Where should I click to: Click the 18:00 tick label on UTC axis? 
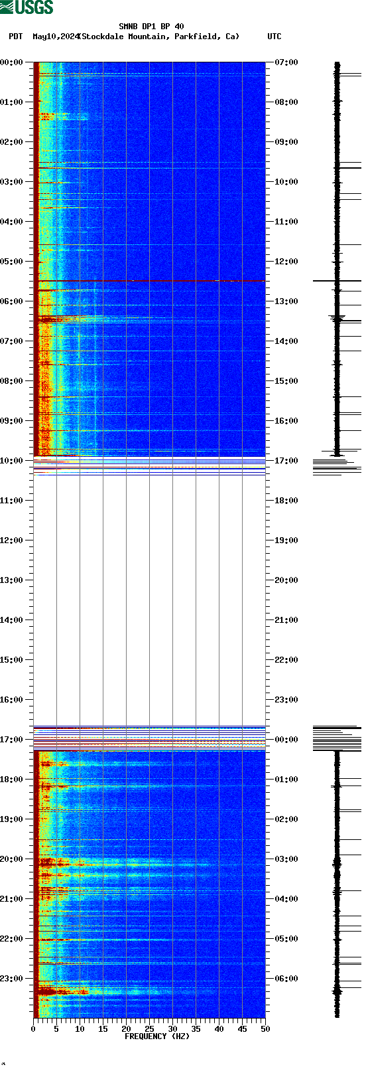(x=286, y=501)
